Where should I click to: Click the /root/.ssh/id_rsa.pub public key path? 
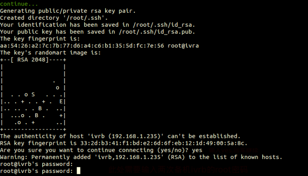(x=156, y=31)
